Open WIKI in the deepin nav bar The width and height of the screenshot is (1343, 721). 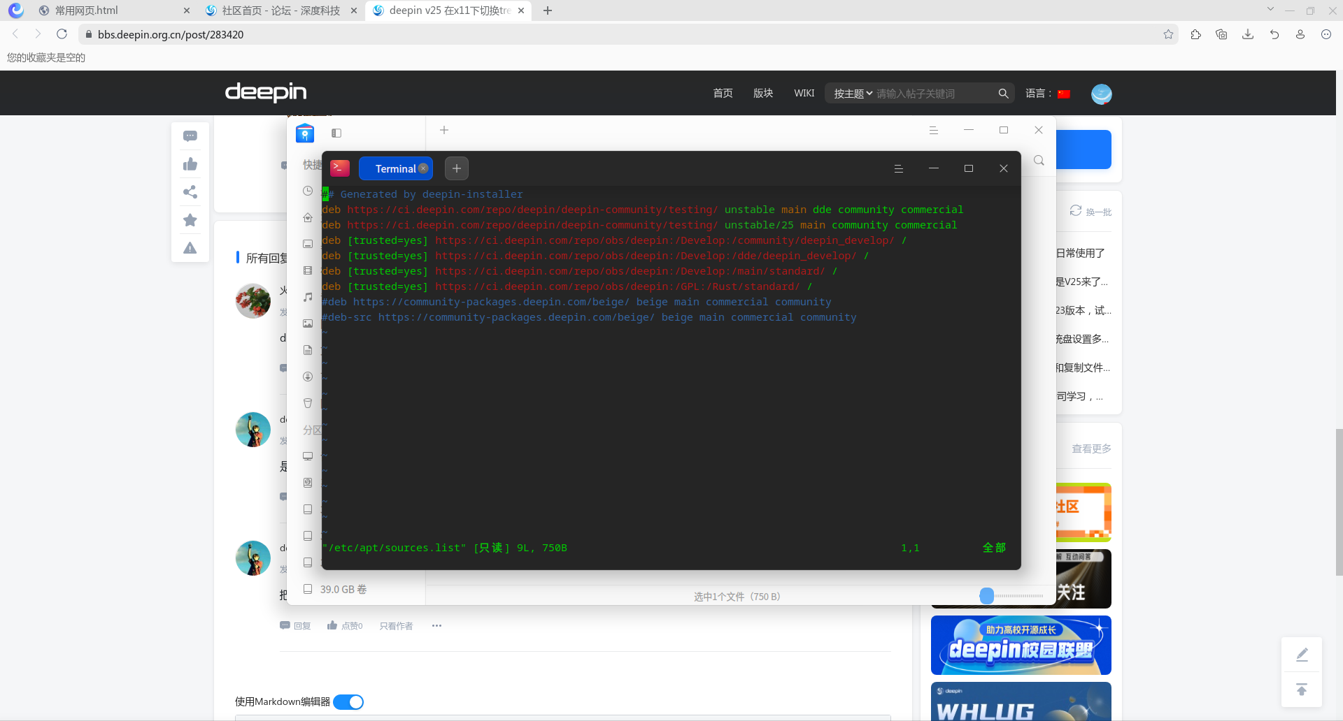tap(804, 93)
